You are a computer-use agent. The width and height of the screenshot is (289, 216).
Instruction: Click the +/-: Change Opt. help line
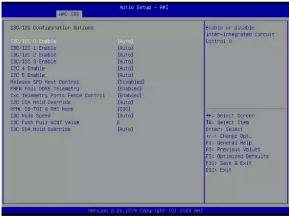coord(229,136)
